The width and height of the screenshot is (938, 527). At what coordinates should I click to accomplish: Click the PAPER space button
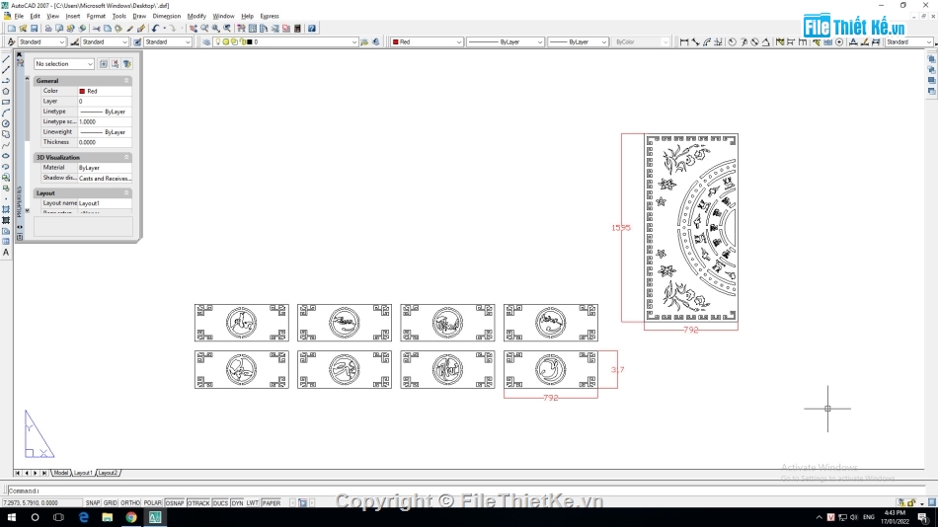click(x=271, y=503)
